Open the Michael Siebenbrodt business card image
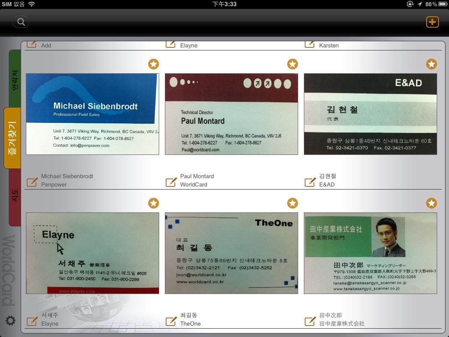This screenshot has height=337, width=449. click(x=93, y=114)
